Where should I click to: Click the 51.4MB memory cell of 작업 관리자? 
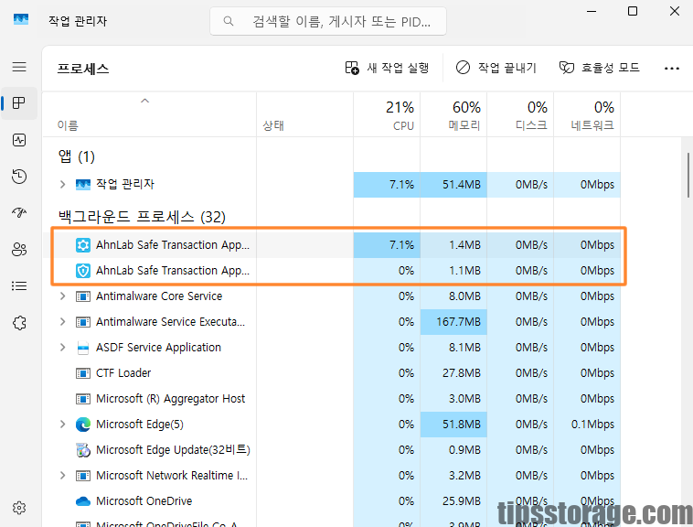(453, 185)
